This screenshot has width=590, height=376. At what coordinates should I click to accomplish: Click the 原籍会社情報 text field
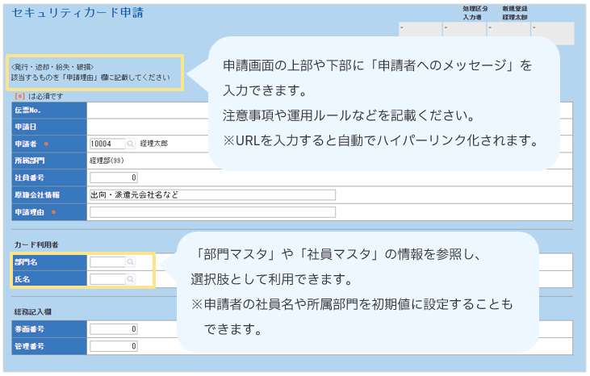pyautogui.click(x=212, y=194)
